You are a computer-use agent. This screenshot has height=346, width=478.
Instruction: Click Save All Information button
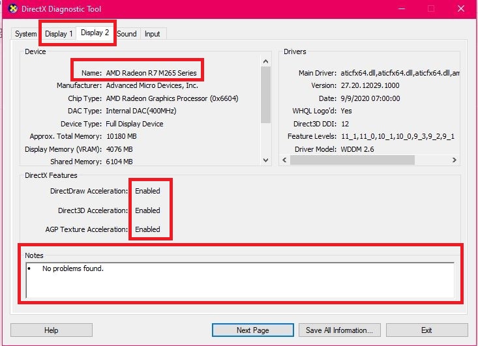pyautogui.click(x=339, y=330)
